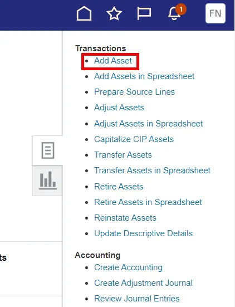Open the Watchlist flag icon
The width and height of the screenshot is (235, 307).
[x=144, y=13]
